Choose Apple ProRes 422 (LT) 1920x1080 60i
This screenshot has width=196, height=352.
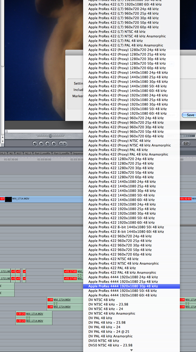pos(131,4)
